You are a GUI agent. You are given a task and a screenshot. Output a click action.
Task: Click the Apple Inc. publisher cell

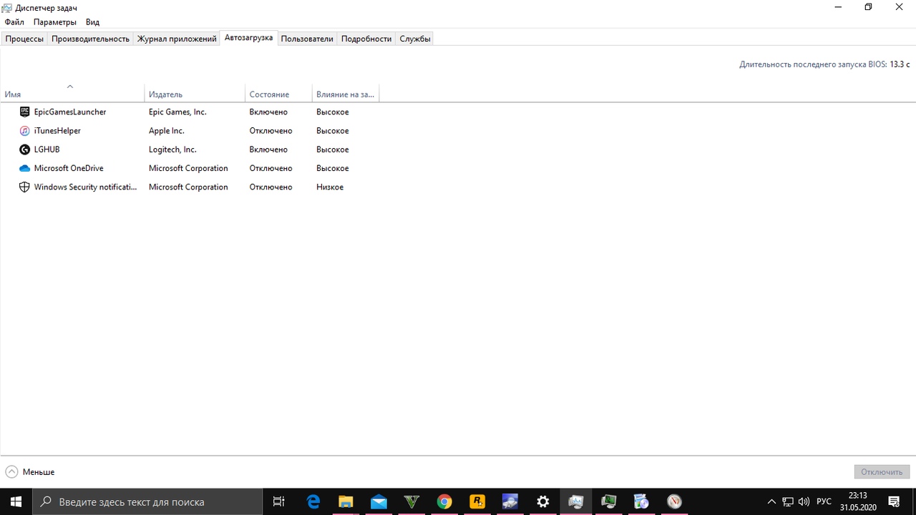(x=167, y=131)
